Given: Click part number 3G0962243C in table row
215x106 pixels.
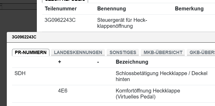Looking at the screenshot, I should pos(60,20).
